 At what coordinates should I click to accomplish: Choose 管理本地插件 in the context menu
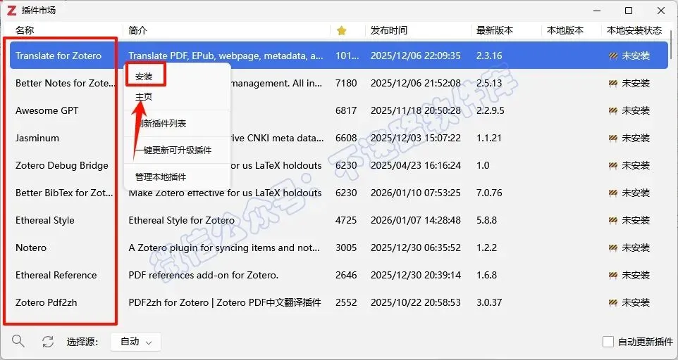[161, 177]
